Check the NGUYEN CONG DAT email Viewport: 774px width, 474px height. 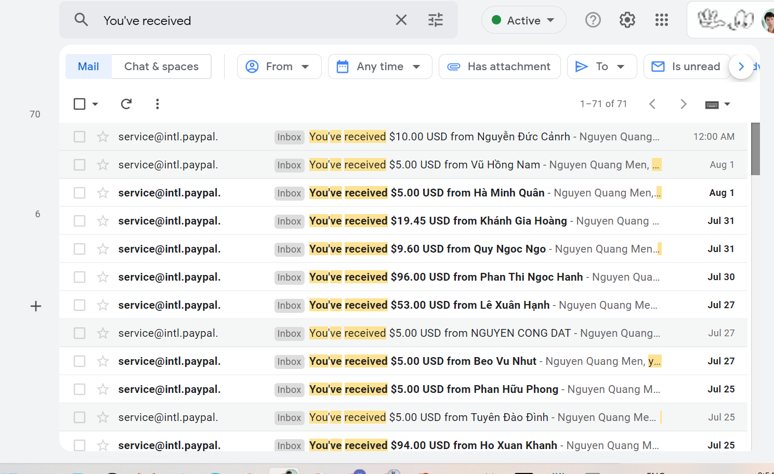(x=80, y=333)
